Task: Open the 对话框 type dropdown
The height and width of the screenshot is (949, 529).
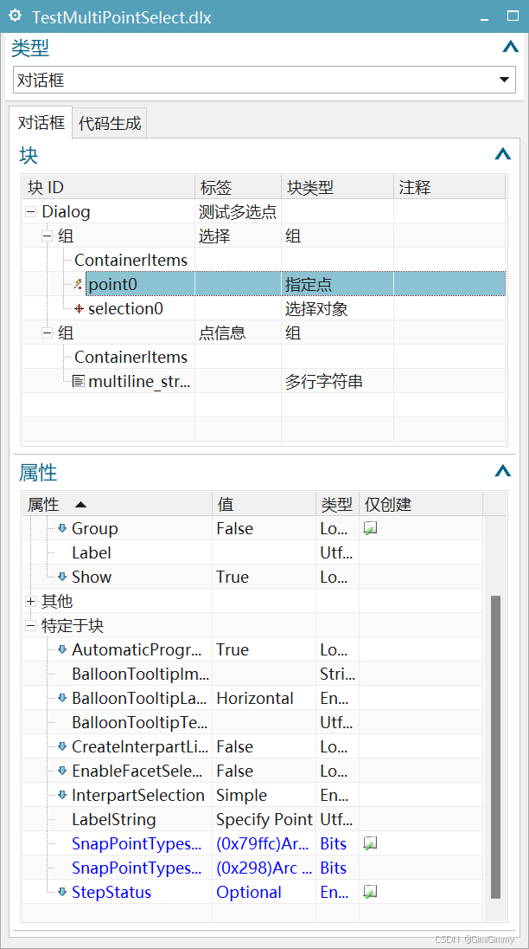Action: (x=503, y=79)
